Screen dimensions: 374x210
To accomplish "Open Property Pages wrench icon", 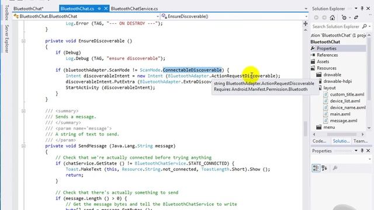I will (x=335, y=168).
